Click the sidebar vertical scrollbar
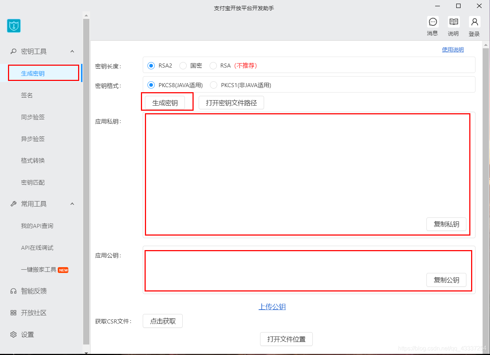The height and width of the screenshot is (355, 490). 86,181
